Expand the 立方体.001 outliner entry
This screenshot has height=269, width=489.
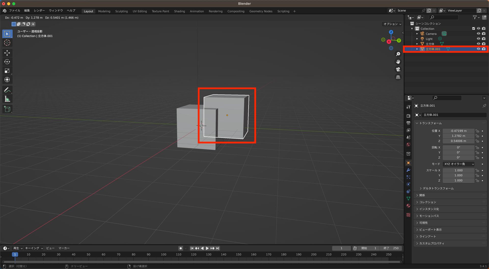point(417,49)
